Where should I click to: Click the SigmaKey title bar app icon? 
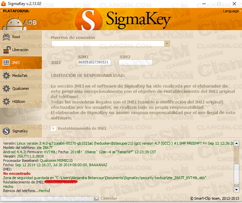[3, 4]
